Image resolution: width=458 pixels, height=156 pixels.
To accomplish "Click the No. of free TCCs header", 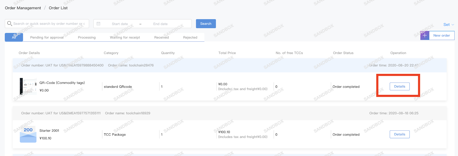I will pos(289,53).
